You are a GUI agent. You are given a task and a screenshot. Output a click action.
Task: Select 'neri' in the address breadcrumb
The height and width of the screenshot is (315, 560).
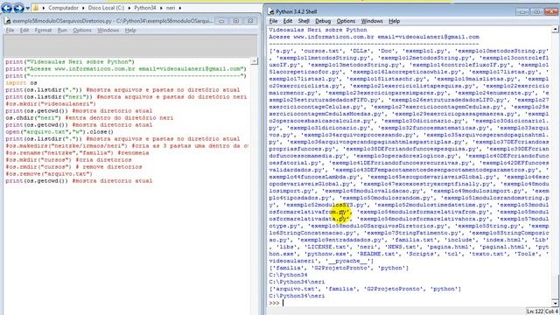tap(171, 8)
